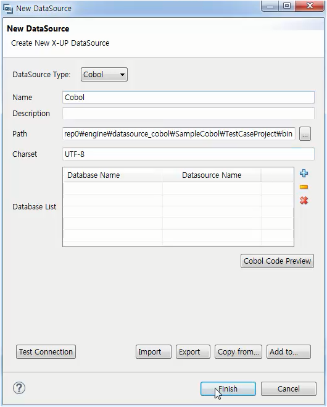Open Cobol Code Preview
The width and height of the screenshot is (327, 407).
pos(277,261)
